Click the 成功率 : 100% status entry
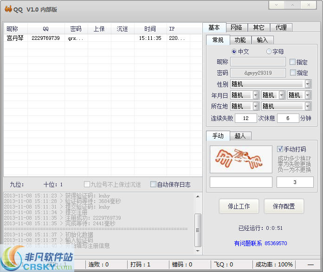This screenshot has width=323, height=272. pyautogui.click(x=274, y=265)
